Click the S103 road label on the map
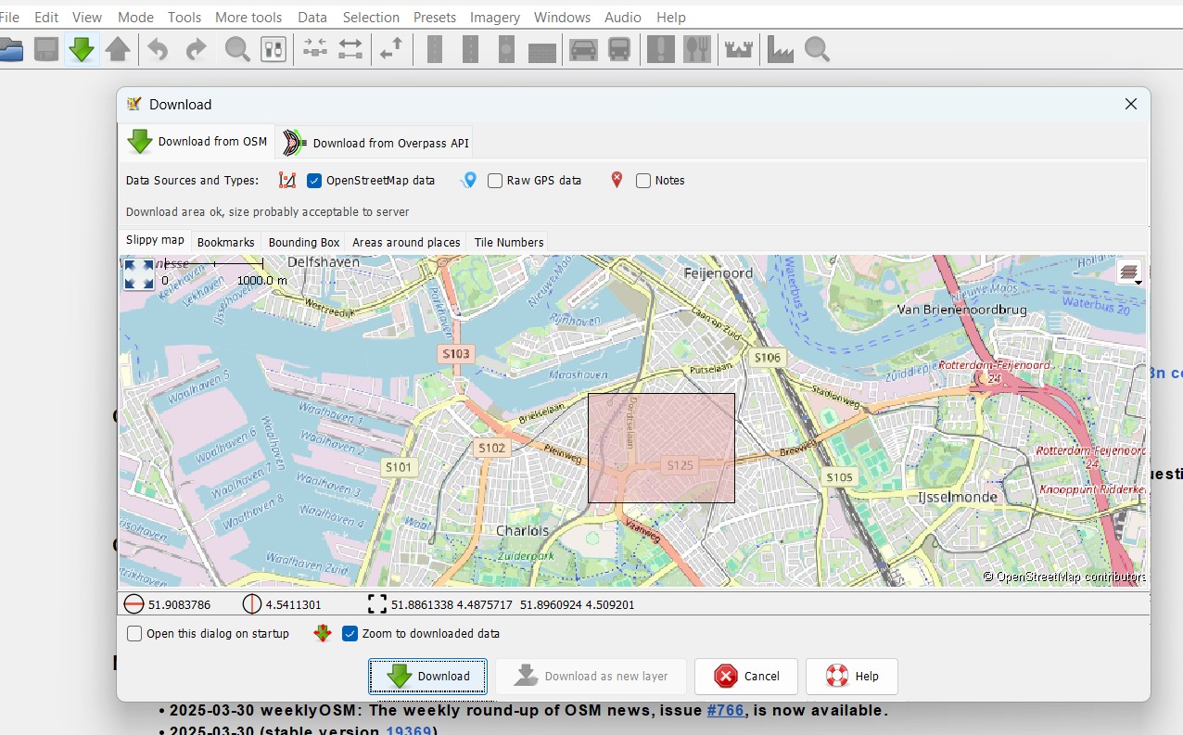Screen dimensions: 1183x735 pyautogui.click(x=456, y=353)
